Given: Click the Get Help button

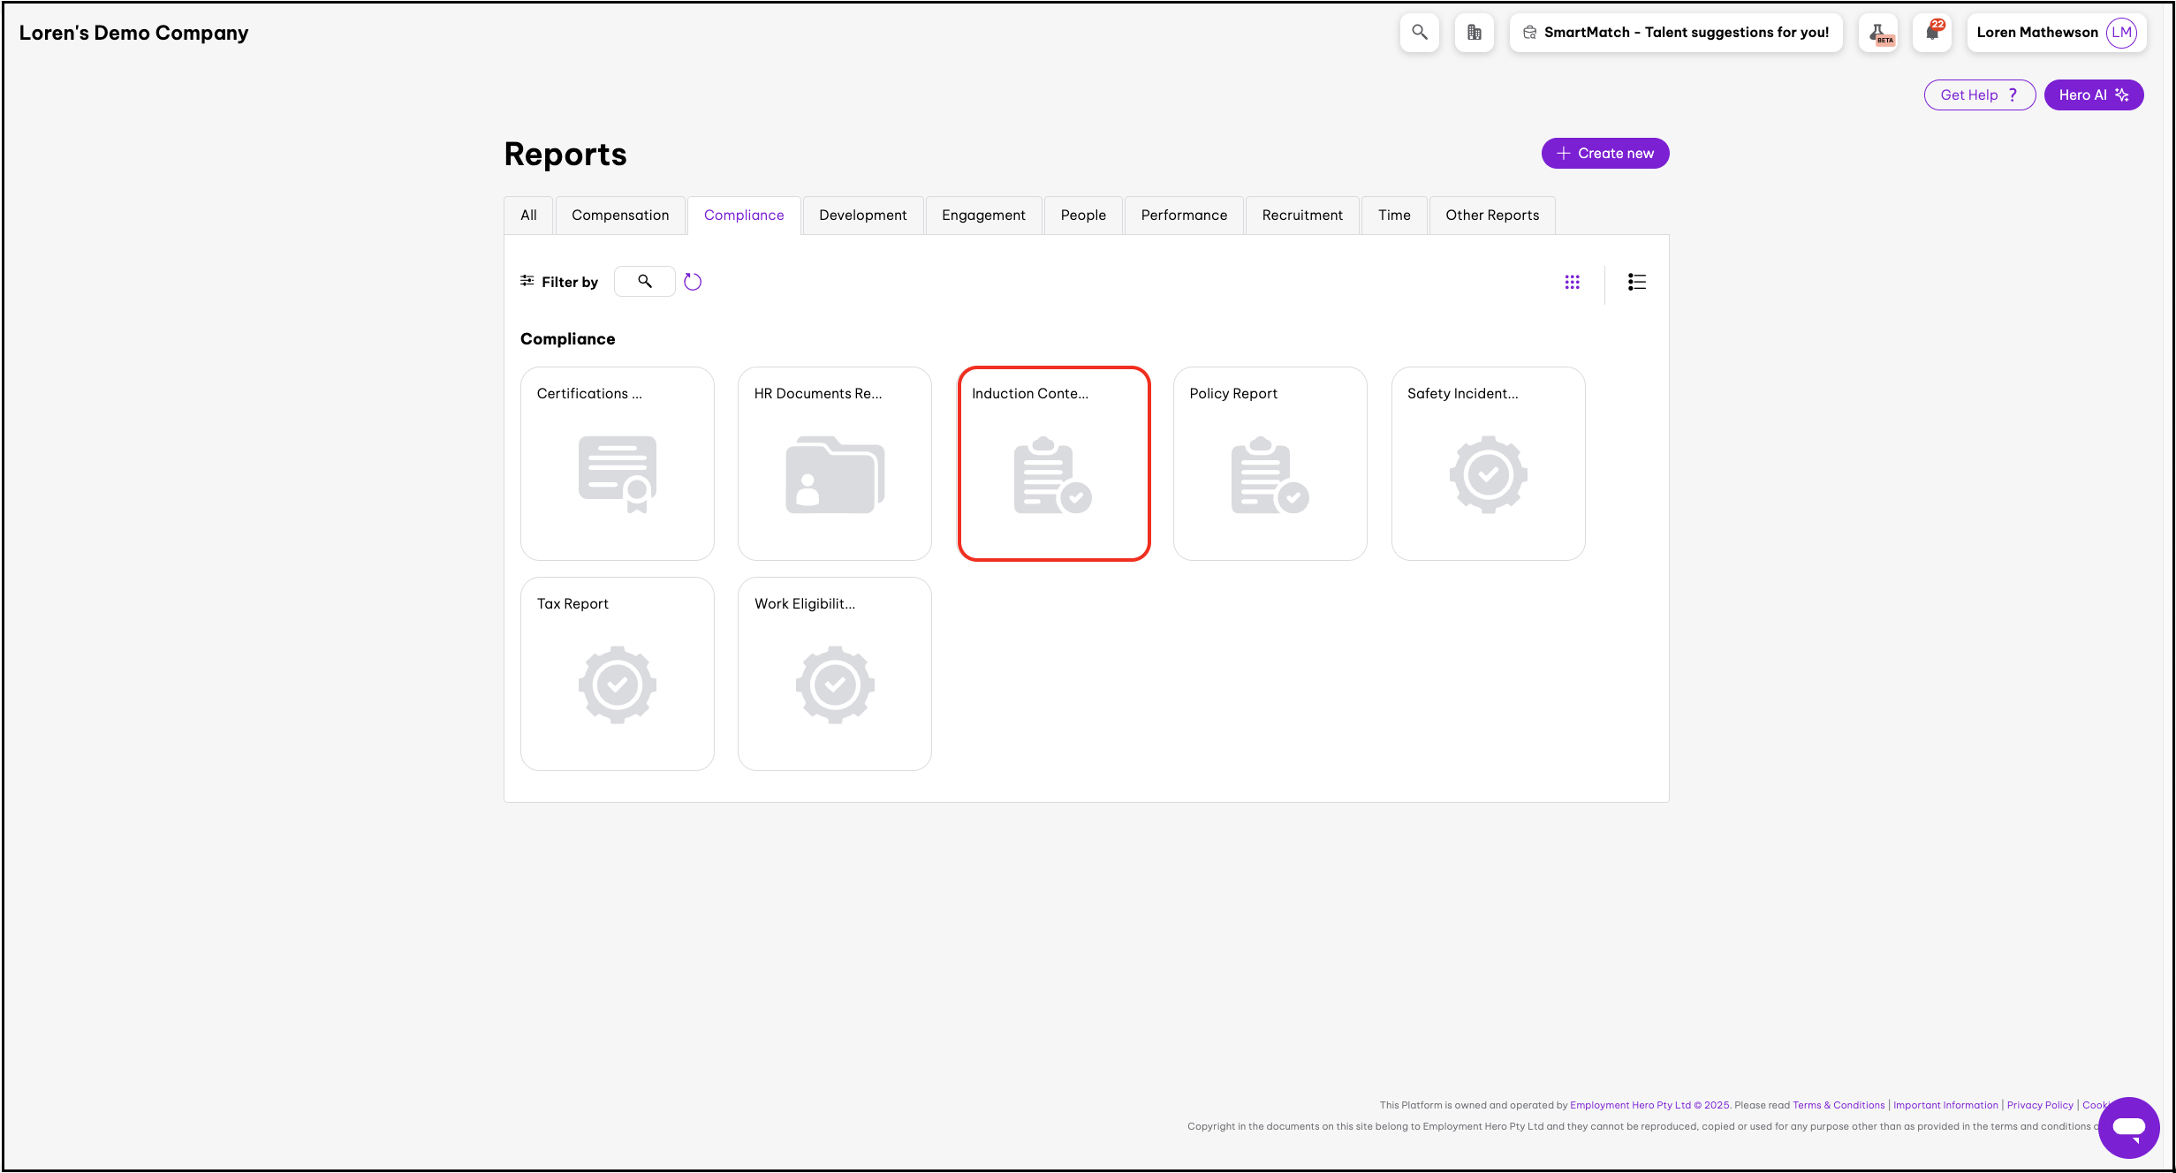Looking at the screenshot, I should (x=1979, y=95).
